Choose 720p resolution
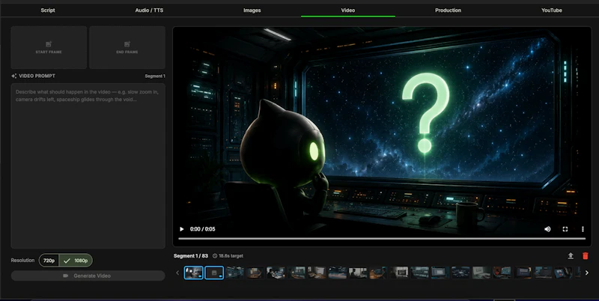Image resolution: width=599 pixels, height=301 pixels. point(49,261)
